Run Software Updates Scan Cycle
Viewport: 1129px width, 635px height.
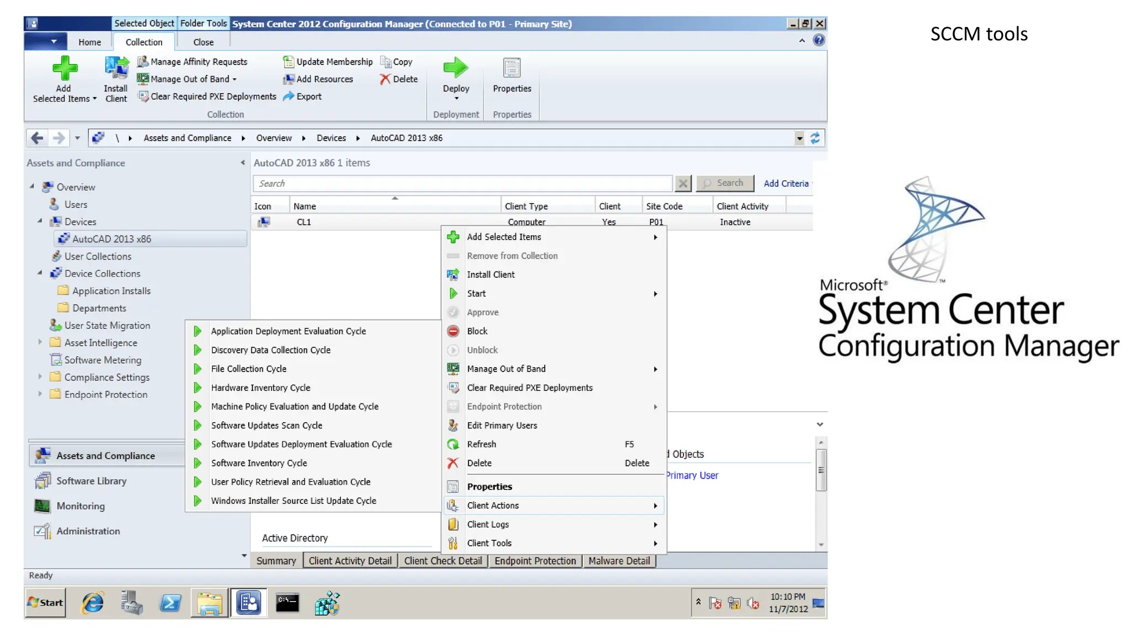pos(313,426)
